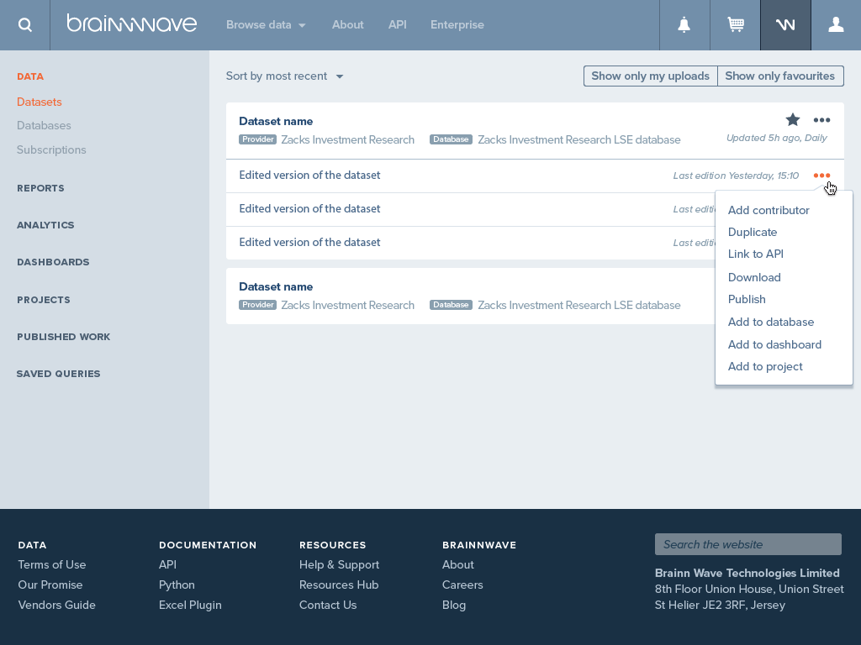Click orange three-dot menu on edited version

pos(821,176)
